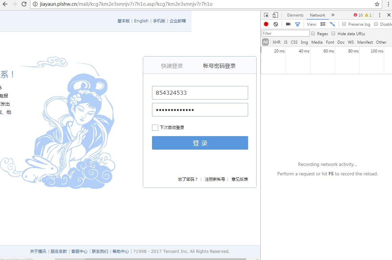
Task: Show the 1 console warning
Action: point(368,15)
